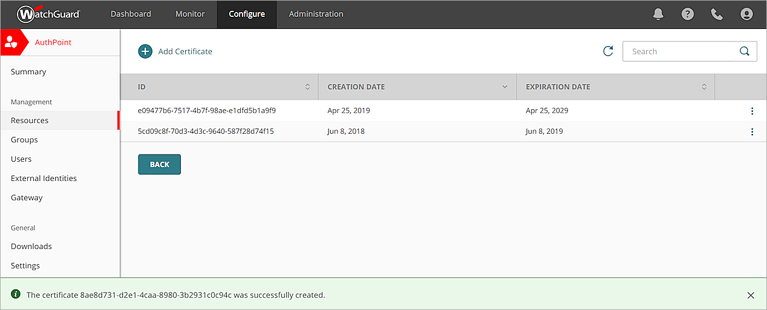Open the Administration tab
The width and height of the screenshot is (767, 310).
(316, 14)
